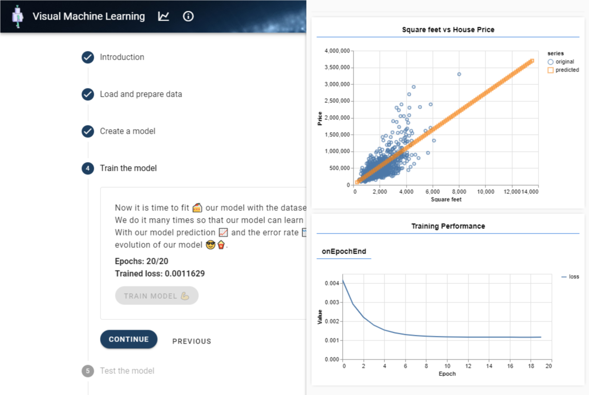Viewport: 589px width, 395px height.
Task: Click the grey step 5 circle icon
Action: [x=88, y=371]
